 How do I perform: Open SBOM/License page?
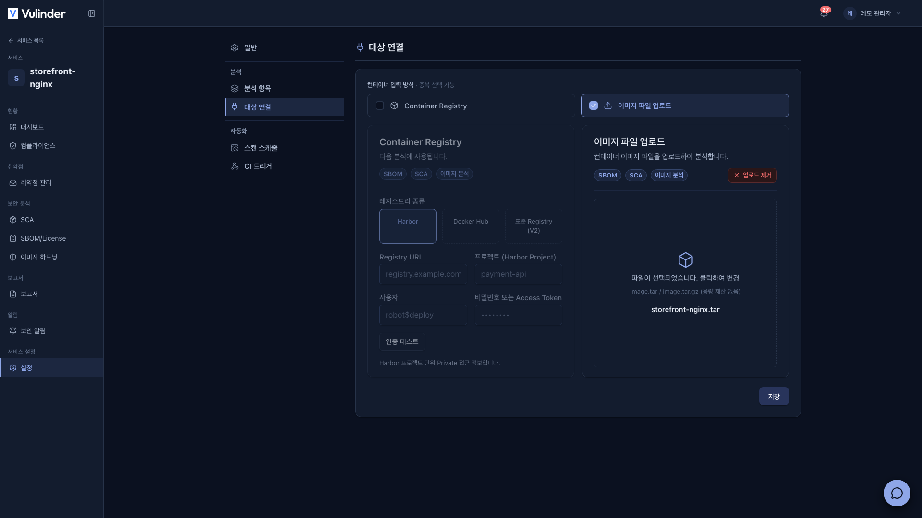click(x=51, y=238)
